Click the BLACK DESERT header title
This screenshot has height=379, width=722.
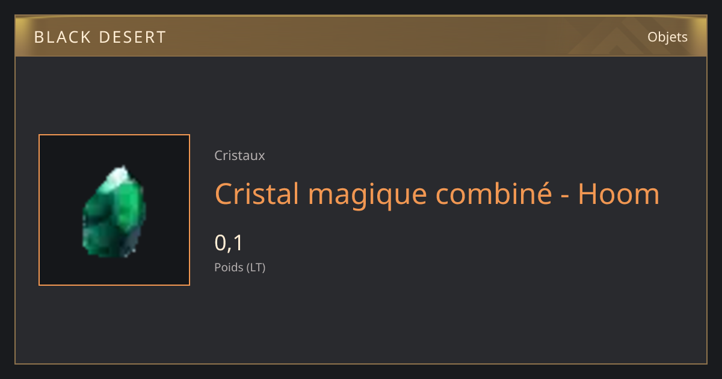coord(100,37)
